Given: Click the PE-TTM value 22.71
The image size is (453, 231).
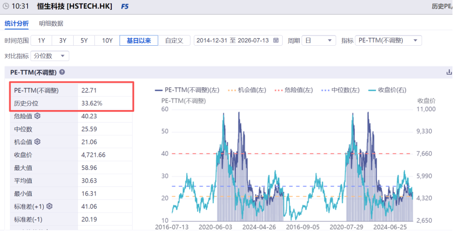Looking at the screenshot, I should tap(89, 90).
